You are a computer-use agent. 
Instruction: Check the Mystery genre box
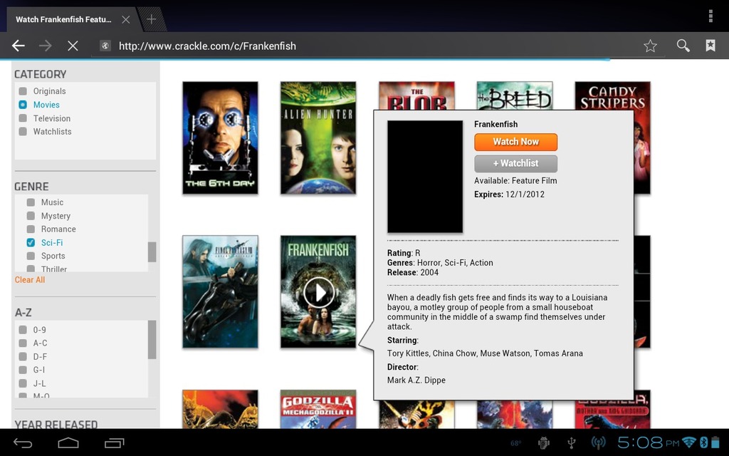(31, 216)
